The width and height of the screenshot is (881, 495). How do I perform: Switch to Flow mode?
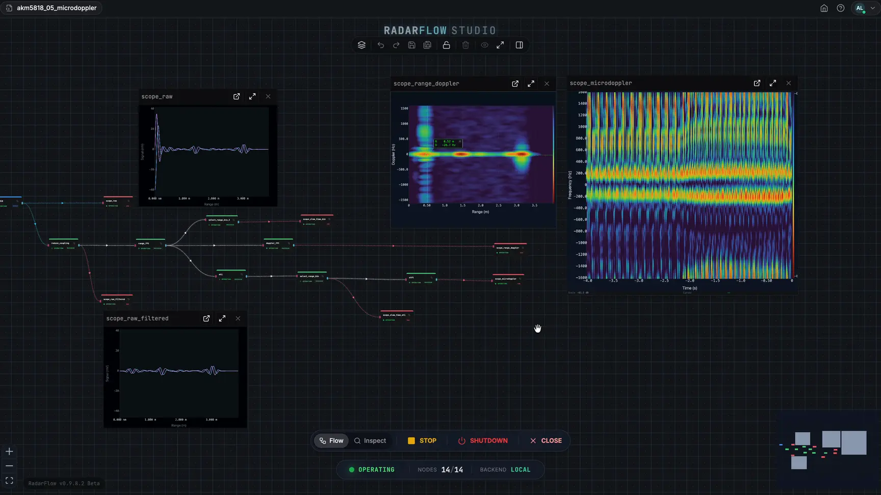click(x=331, y=441)
